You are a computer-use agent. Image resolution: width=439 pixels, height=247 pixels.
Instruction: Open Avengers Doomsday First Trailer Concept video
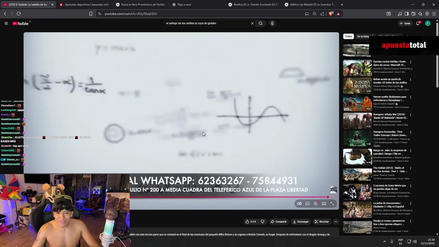357,138
